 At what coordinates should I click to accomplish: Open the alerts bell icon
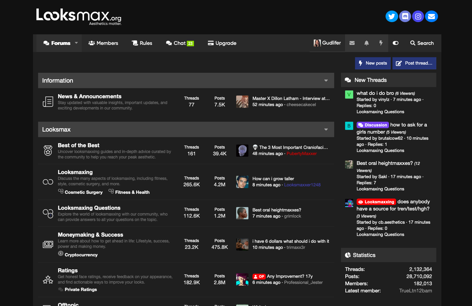coord(367,43)
